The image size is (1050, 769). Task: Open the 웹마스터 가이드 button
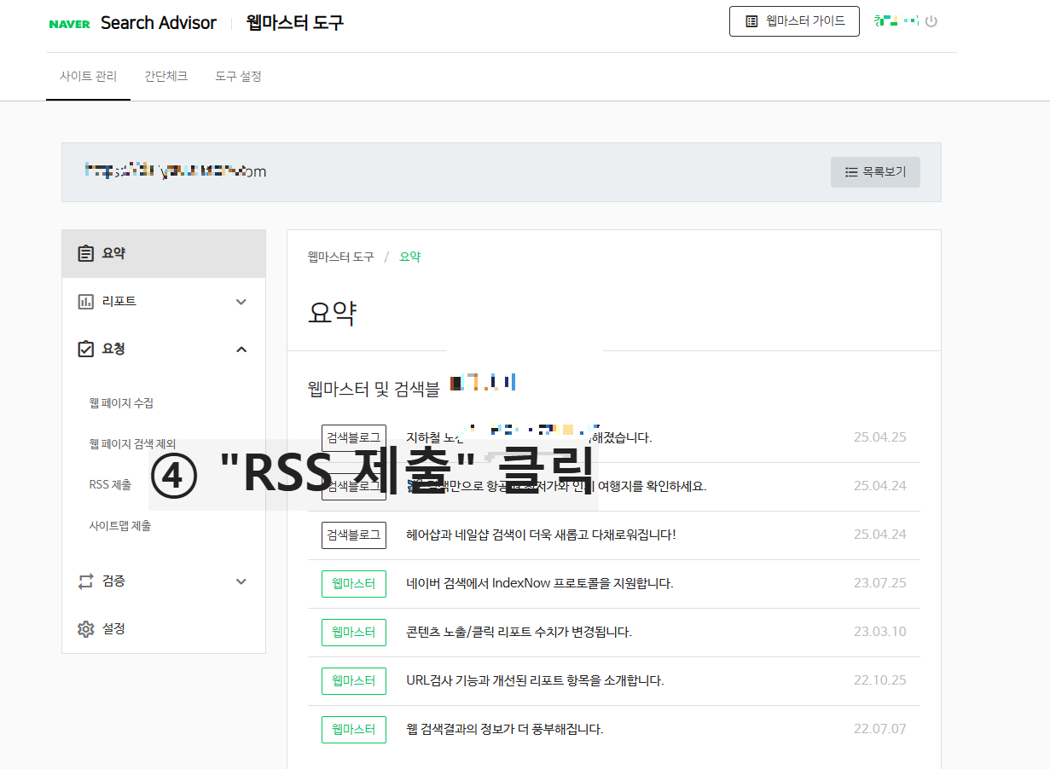[x=794, y=21]
